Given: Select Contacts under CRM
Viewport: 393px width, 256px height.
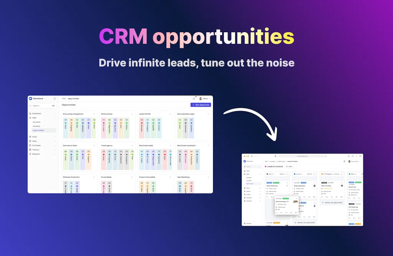Looking at the screenshot, I should point(36,126).
